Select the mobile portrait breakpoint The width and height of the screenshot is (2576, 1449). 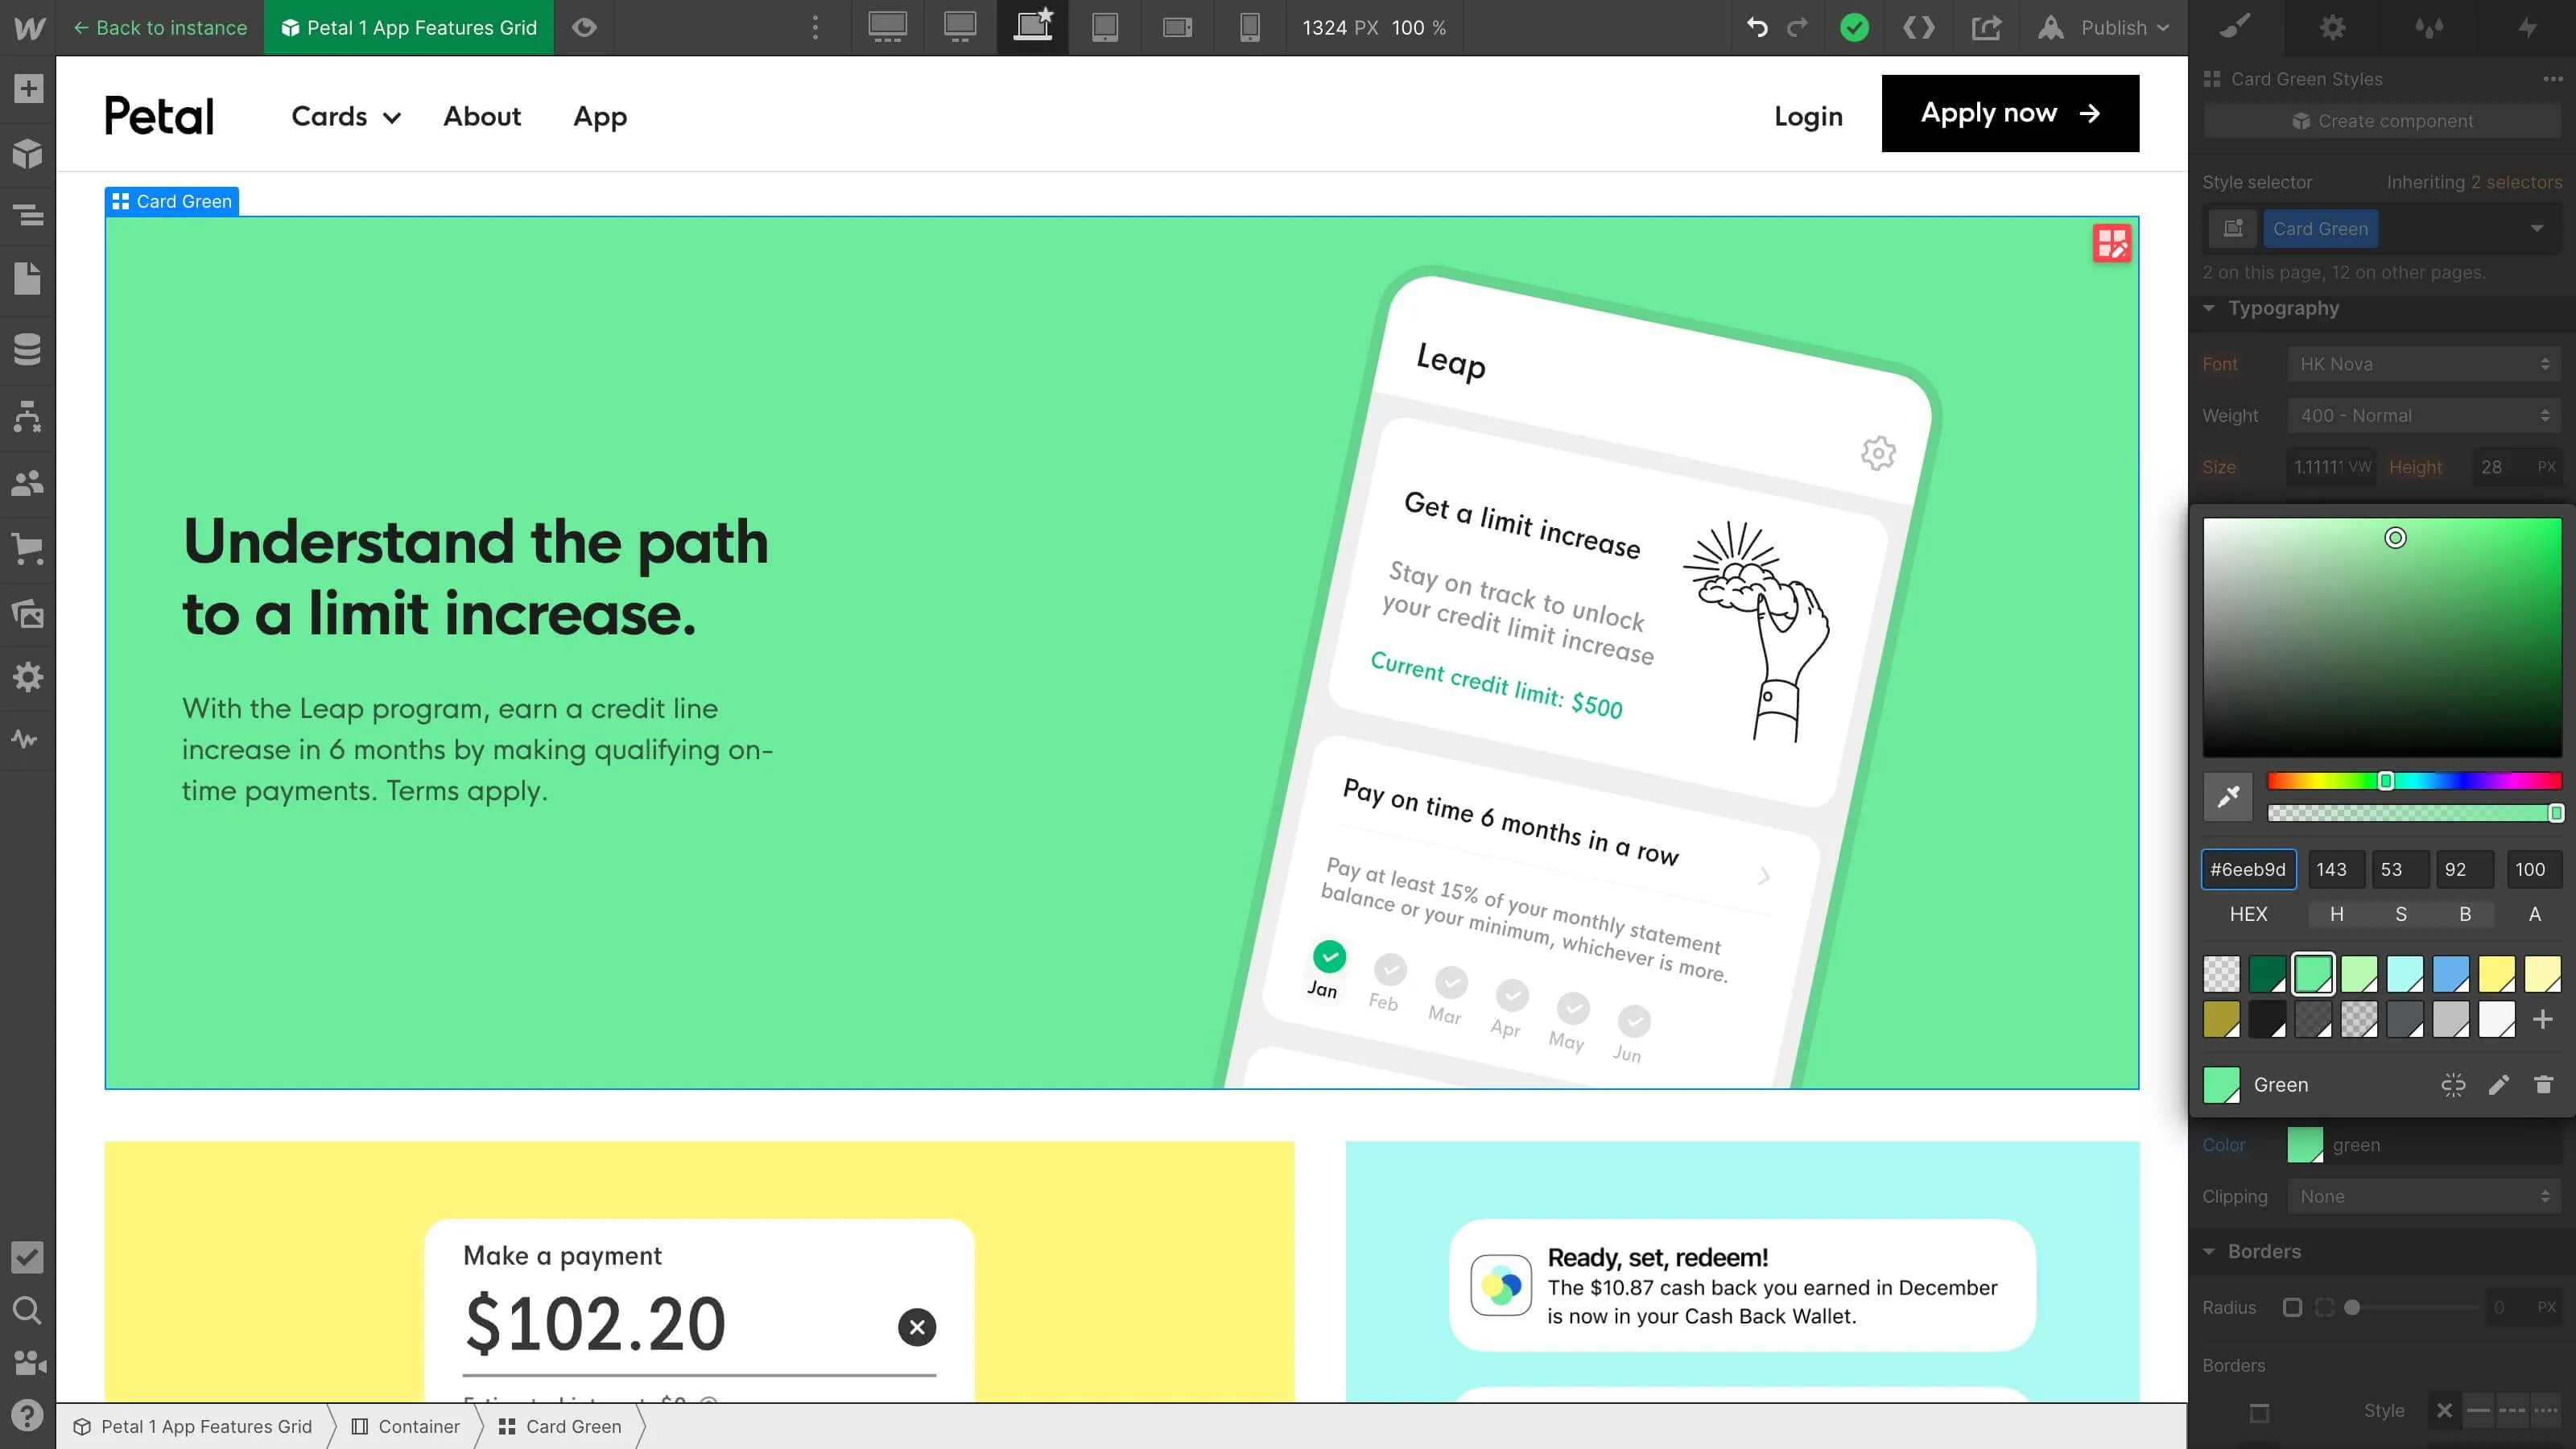pos(1250,28)
